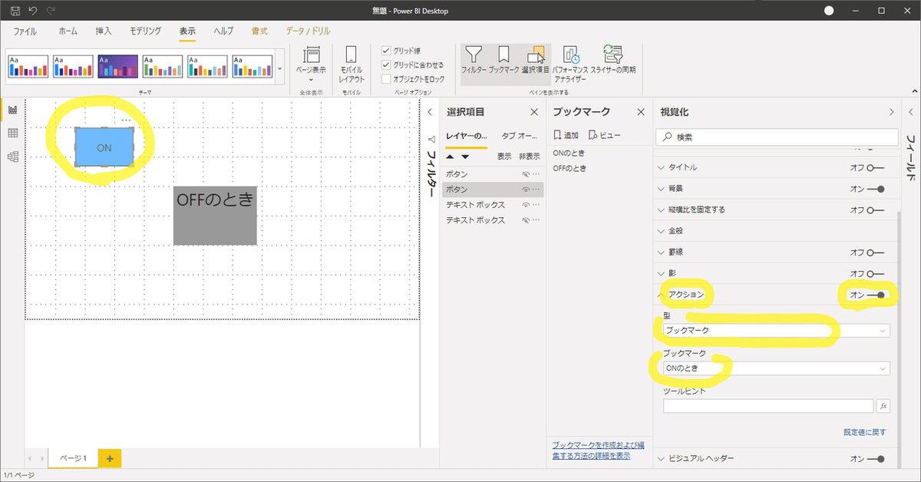Image resolution: width=921 pixels, height=482 pixels.
Task: Switch to Report view in left sidebar
Action: pos(12,110)
